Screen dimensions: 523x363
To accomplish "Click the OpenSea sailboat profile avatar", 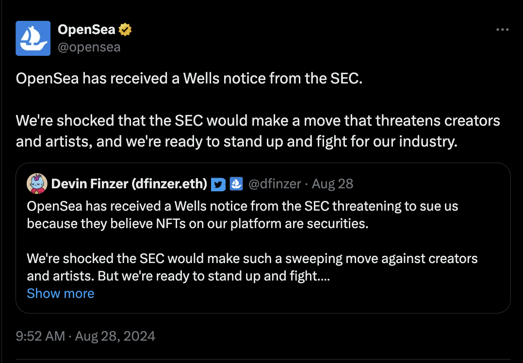I will (33, 38).
